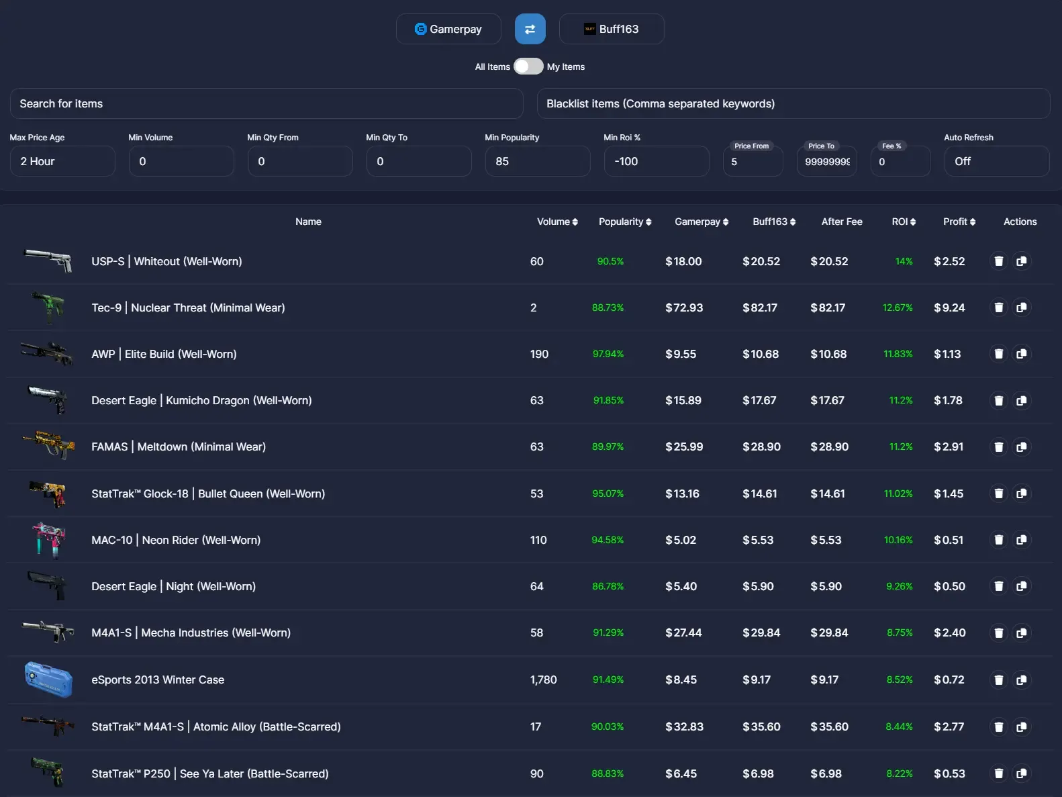Delete the USP-S Whiteout row

pos(999,261)
